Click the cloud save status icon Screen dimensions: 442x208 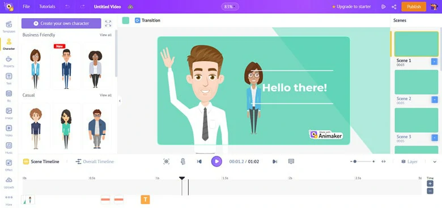(130, 6)
